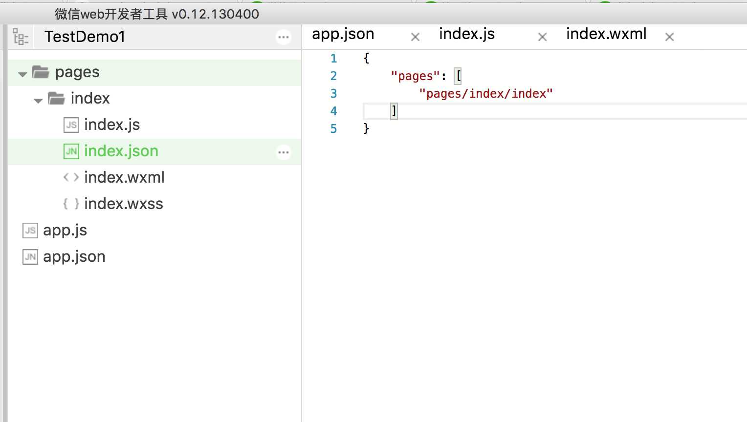
Task: Close the index.js tab
Action: (x=543, y=37)
